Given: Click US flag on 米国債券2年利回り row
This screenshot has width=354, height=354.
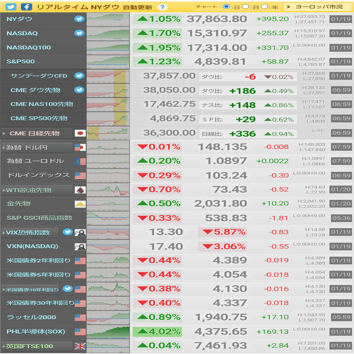Looking at the screenshot, I should point(80,261).
